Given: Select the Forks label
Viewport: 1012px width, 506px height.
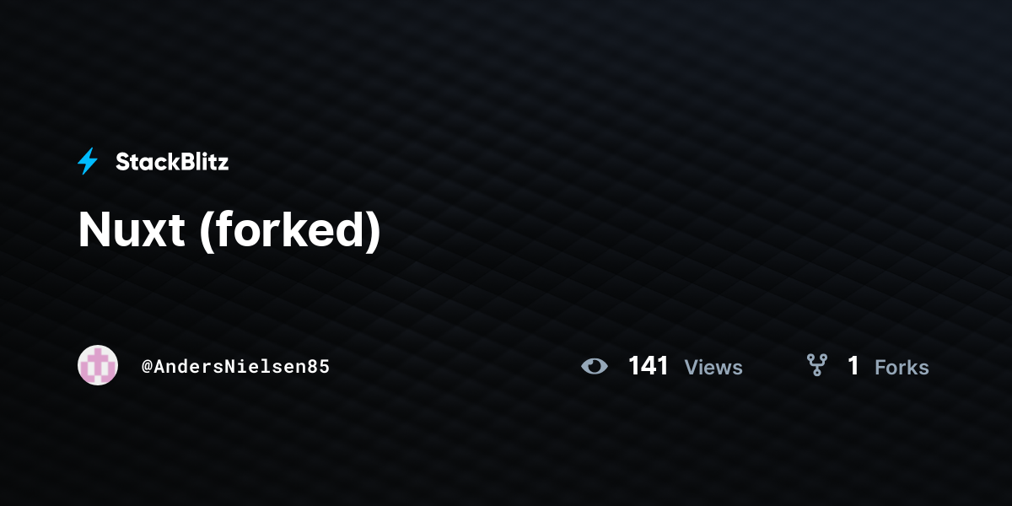Looking at the screenshot, I should click(x=902, y=367).
